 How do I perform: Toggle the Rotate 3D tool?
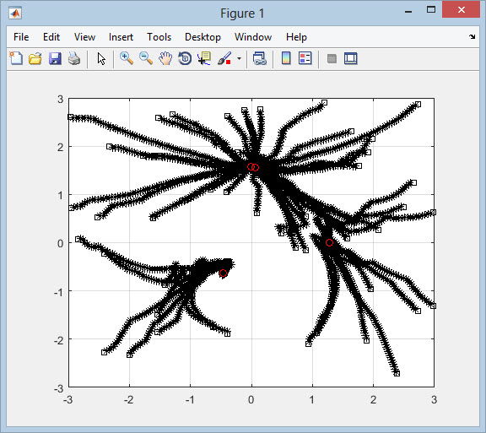pos(185,58)
